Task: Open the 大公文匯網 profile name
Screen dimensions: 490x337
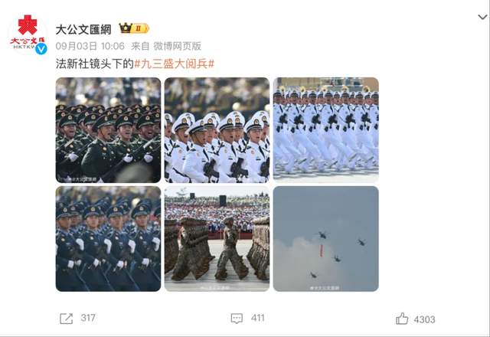Action: point(83,30)
